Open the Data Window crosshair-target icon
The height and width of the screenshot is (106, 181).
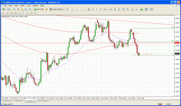18,9
